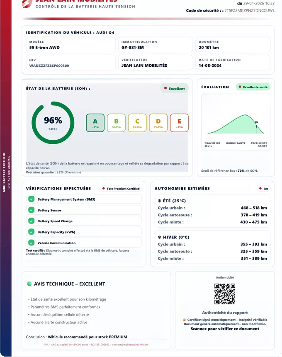
Task: Click the green check next to Vehicle Communication
Action: tap(32, 243)
